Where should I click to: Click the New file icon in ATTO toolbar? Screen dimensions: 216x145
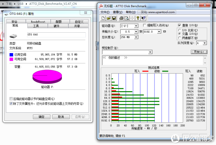pos(103,18)
